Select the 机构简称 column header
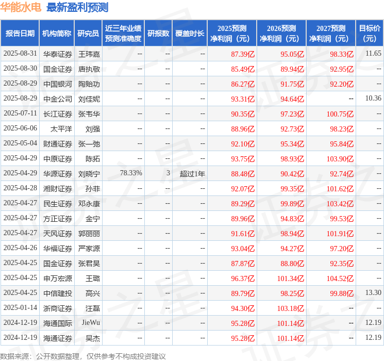 click(x=57, y=33)
